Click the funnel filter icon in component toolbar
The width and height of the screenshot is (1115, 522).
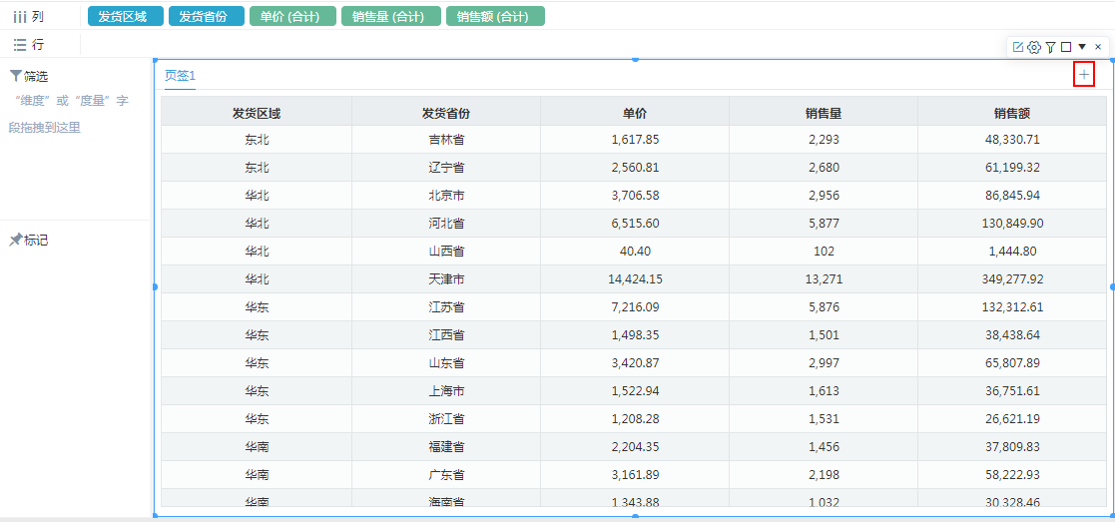(1050, 47)
